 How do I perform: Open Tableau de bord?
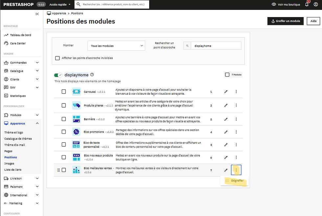(x=20, y=35)
